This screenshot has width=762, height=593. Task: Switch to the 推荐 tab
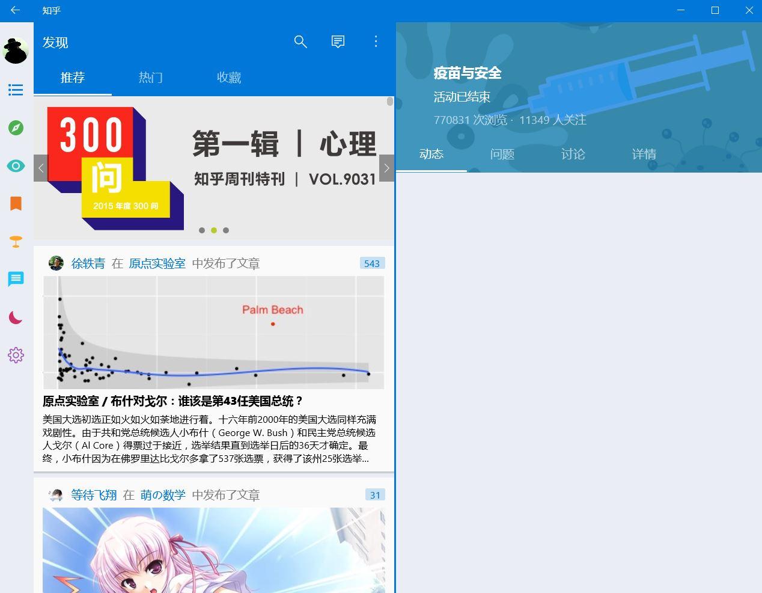(x=73, y=78)
